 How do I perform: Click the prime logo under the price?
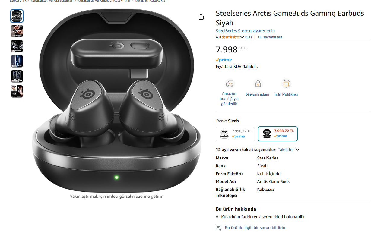pos(224,60)
